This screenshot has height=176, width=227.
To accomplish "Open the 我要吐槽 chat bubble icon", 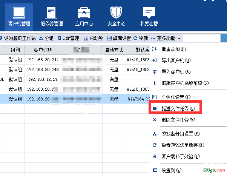I will (149, 13).
